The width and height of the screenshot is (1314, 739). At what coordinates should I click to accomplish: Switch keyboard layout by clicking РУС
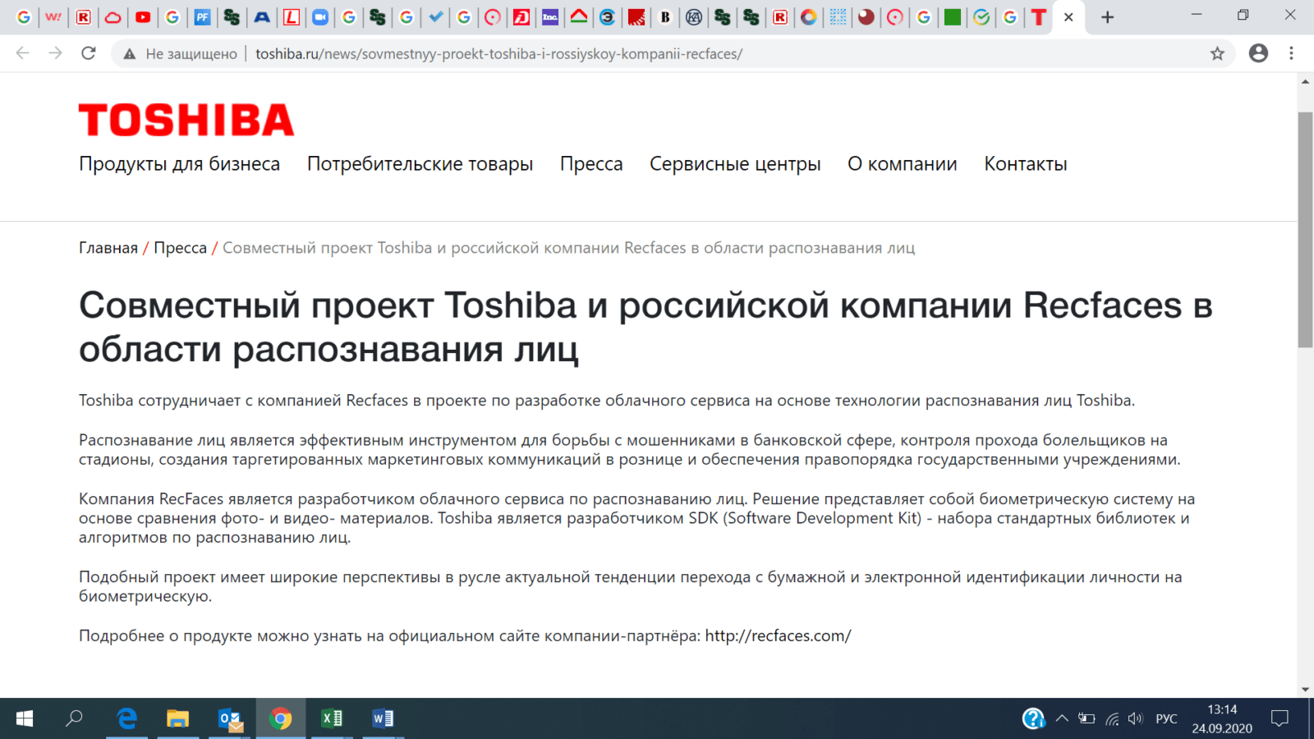point(1165,718)
